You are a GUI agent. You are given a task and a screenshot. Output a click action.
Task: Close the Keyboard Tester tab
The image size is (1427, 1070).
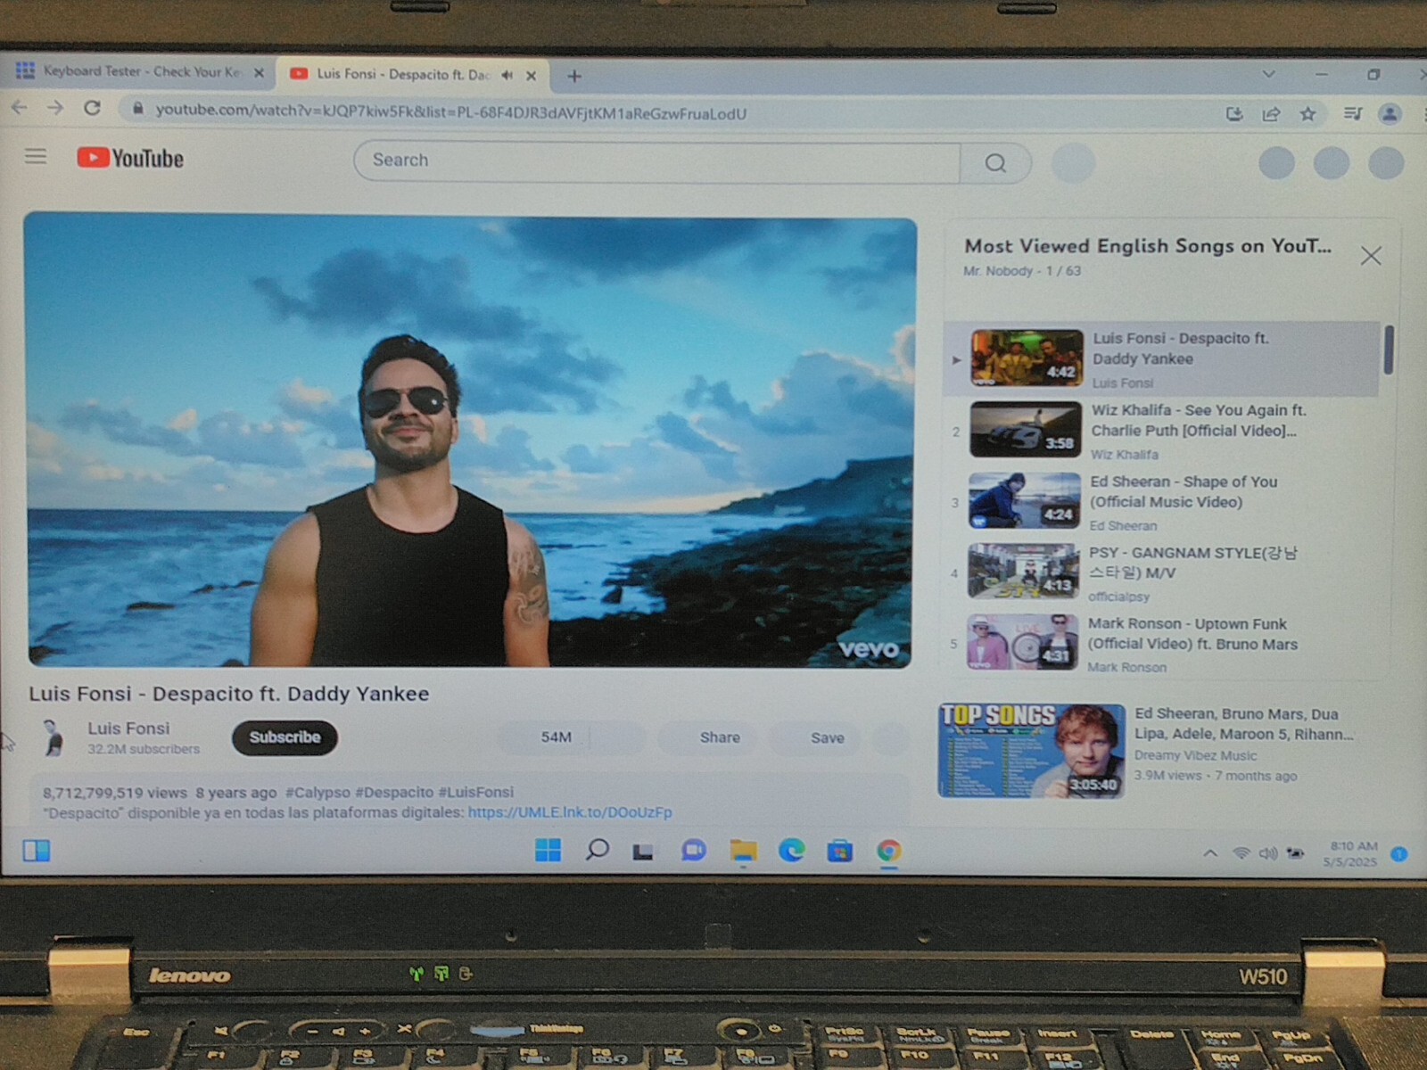(259, 73)
